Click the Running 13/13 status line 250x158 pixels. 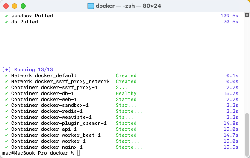(x=28, y=69)
